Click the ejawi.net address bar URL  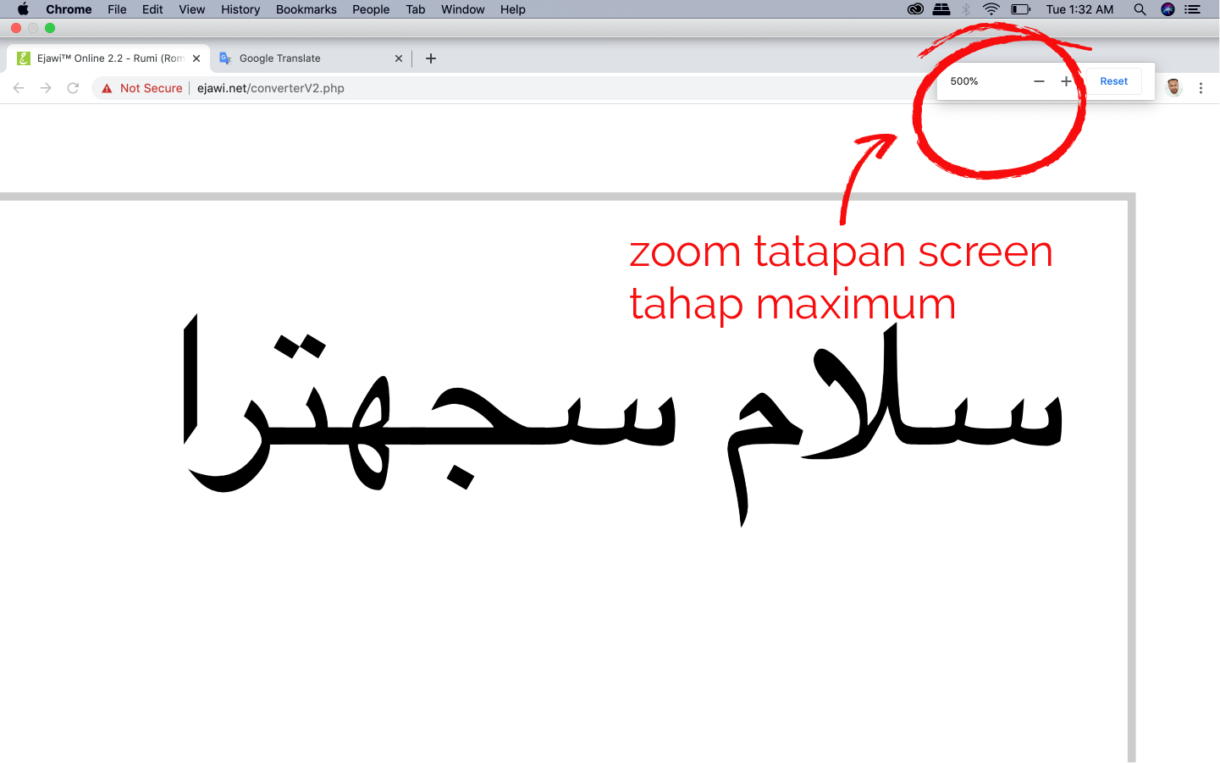click(x=271, y=88)
